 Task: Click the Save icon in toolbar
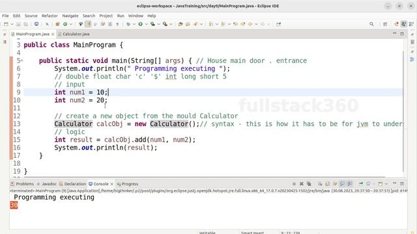pos(18,24)
